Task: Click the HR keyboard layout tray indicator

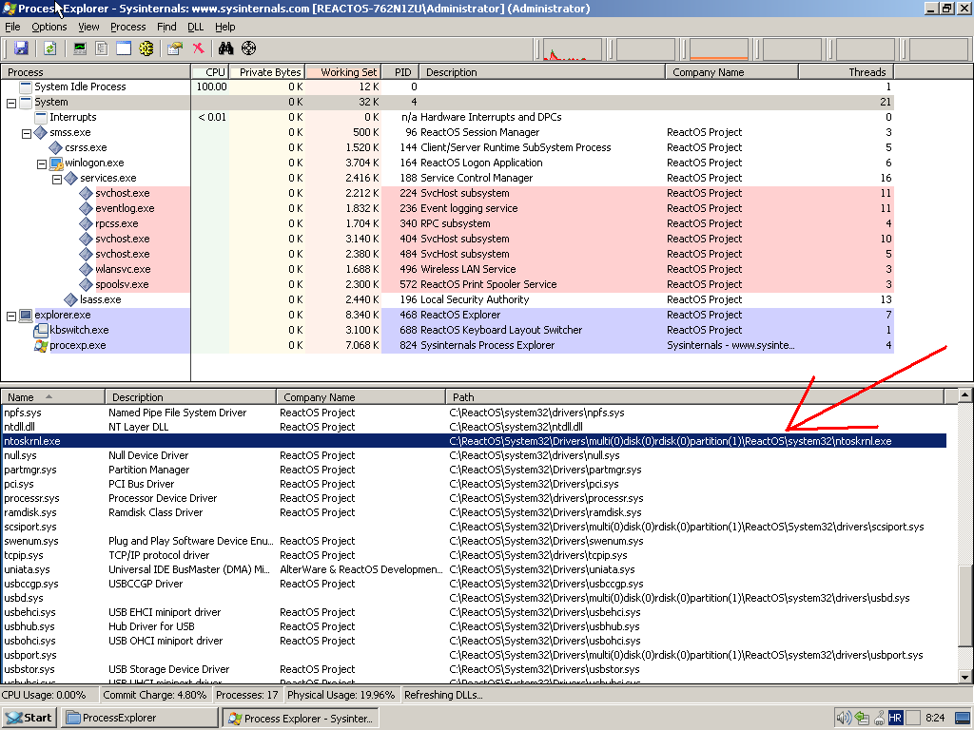Action: click(894, 718)
